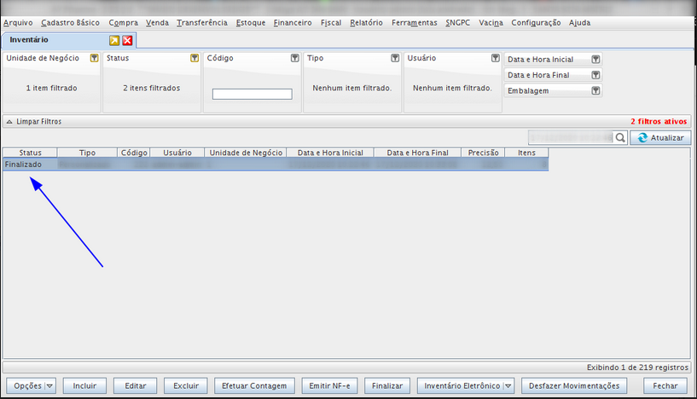Open the Tipo filter funnel icon
This screenshot has width=697, height=399.
pos(395,58)
